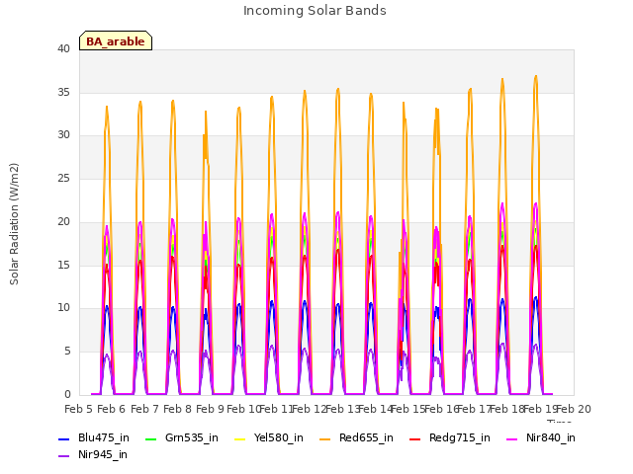Click the 25 y-axis tick label

pos(63,178)
